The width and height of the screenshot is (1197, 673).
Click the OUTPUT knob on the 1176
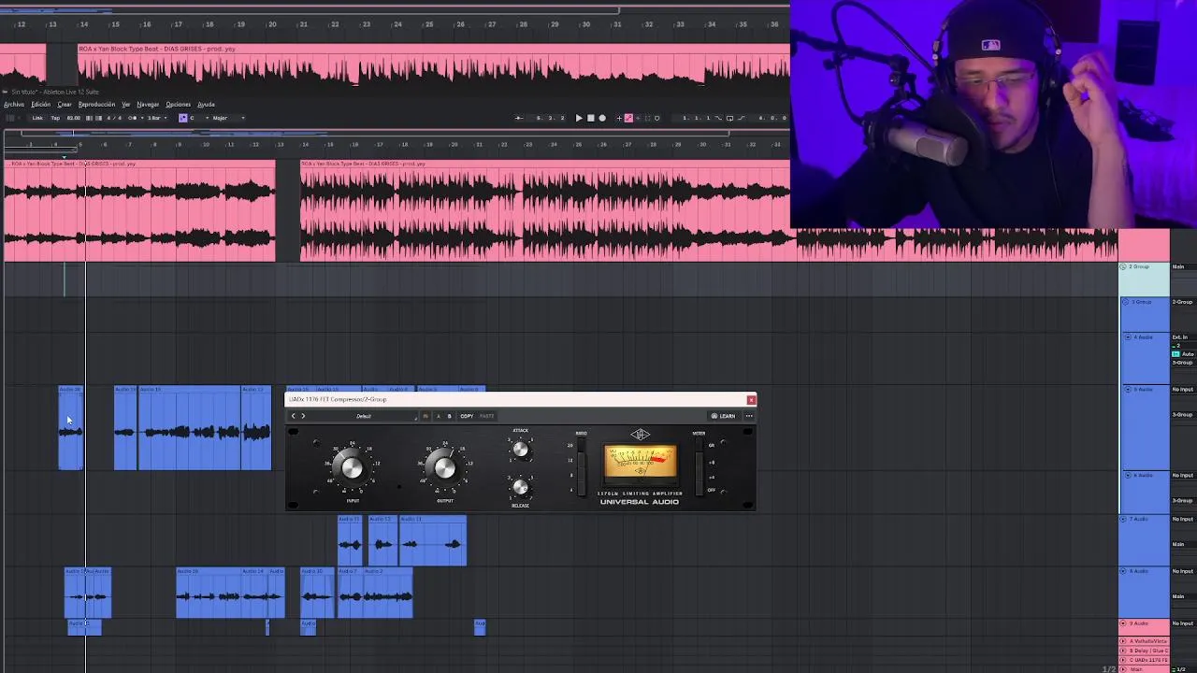pyautogui.click(x=445, y=467)
